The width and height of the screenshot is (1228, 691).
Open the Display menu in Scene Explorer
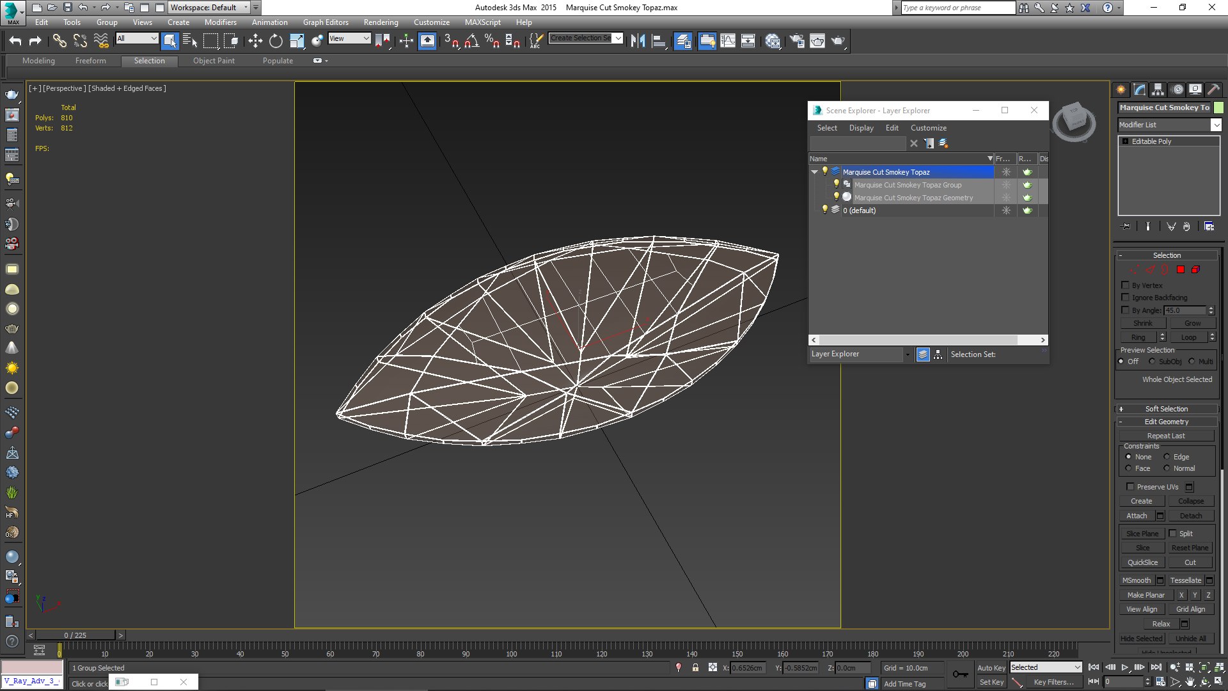(x=861, y=128)
